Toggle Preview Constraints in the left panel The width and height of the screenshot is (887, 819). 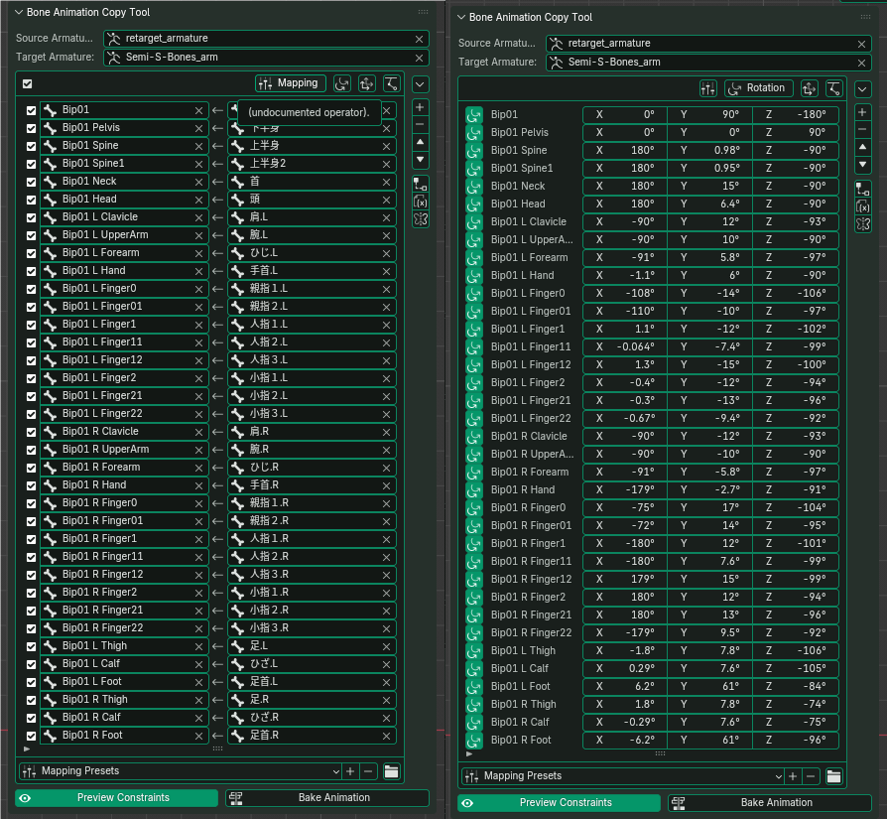[116, 798]
